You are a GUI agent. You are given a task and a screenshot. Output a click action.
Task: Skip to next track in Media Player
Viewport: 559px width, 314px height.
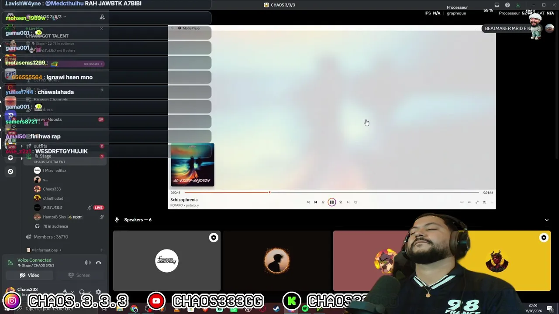[348, 202]
